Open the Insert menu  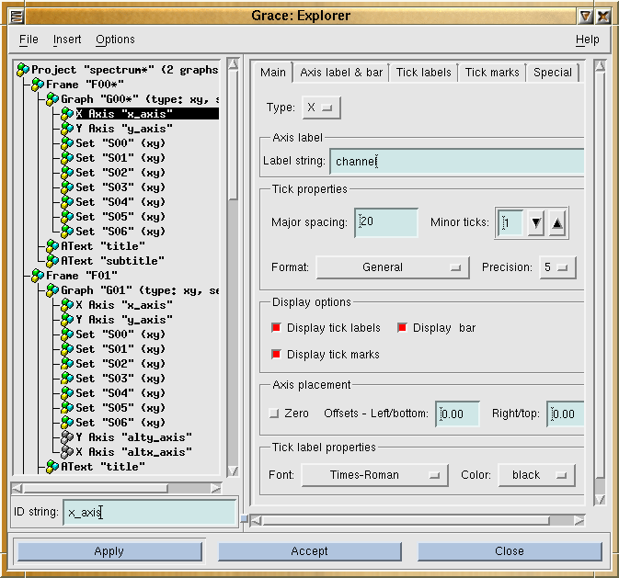click(x=67, y=40)
